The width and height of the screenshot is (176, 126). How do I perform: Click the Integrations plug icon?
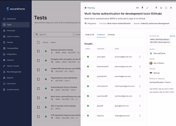(4, 54)
